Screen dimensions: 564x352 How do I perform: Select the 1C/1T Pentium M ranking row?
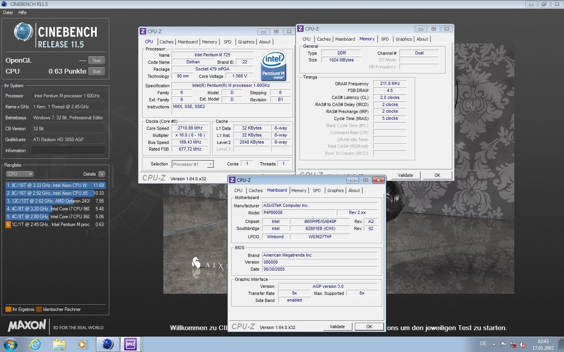55,224
